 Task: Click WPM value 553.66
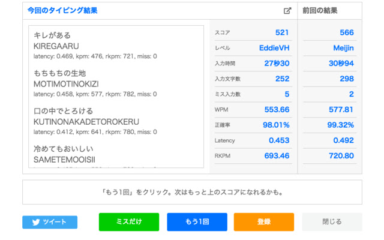coord(277,110)
